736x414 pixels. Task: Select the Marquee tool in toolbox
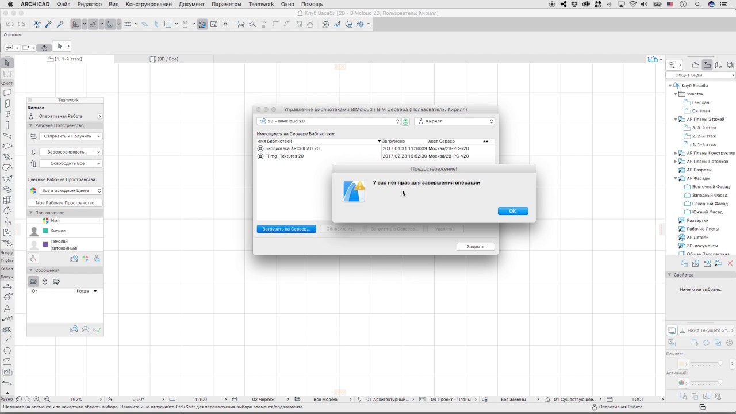point(7,74)
